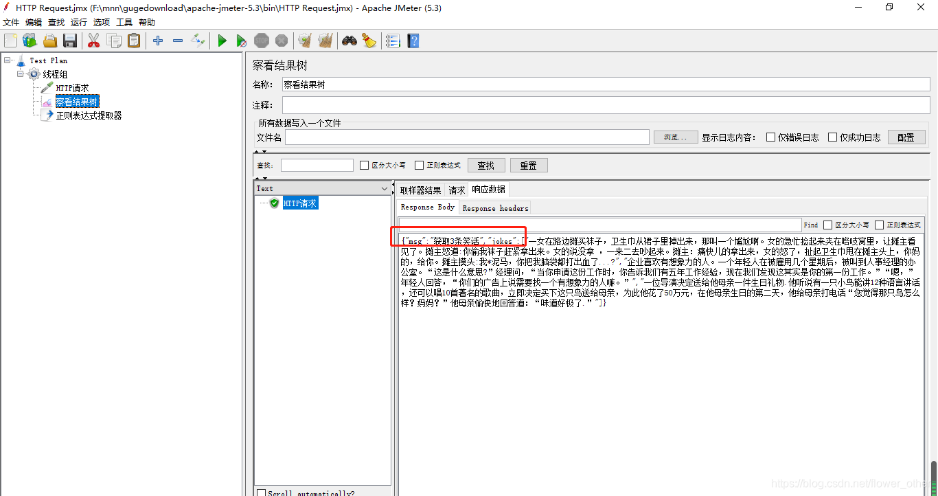Click the 查找 search button
Screen dimensions: 938x496
(x=486, y=165)
